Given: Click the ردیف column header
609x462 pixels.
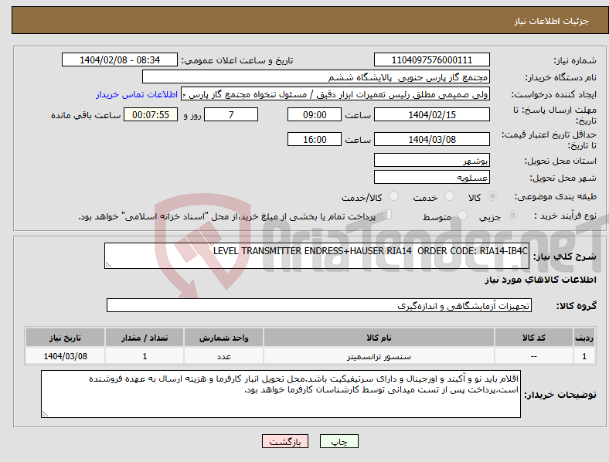Looking at the screenshot, I should coord(584,338).
